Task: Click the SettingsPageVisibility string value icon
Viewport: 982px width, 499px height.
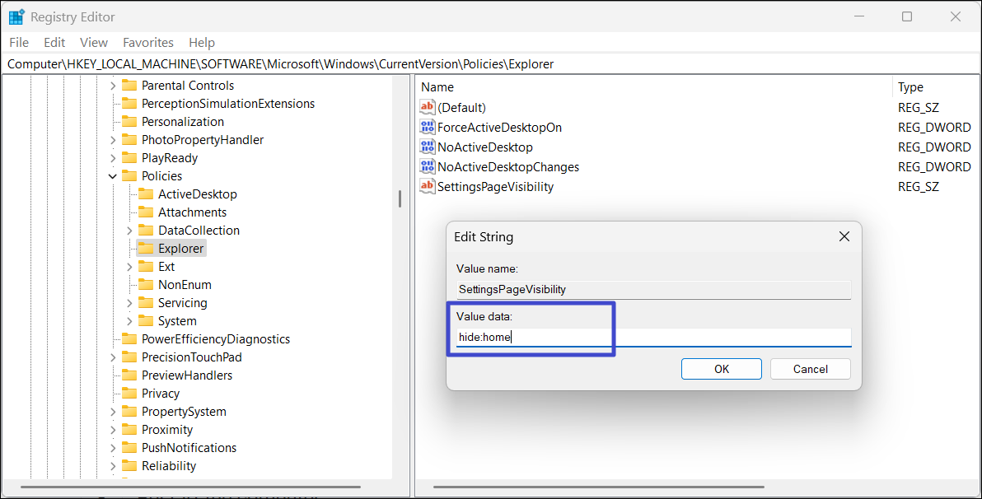Action: point(427,187)
